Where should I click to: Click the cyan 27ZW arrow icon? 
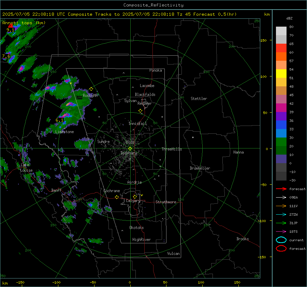[x=281, y=215]
